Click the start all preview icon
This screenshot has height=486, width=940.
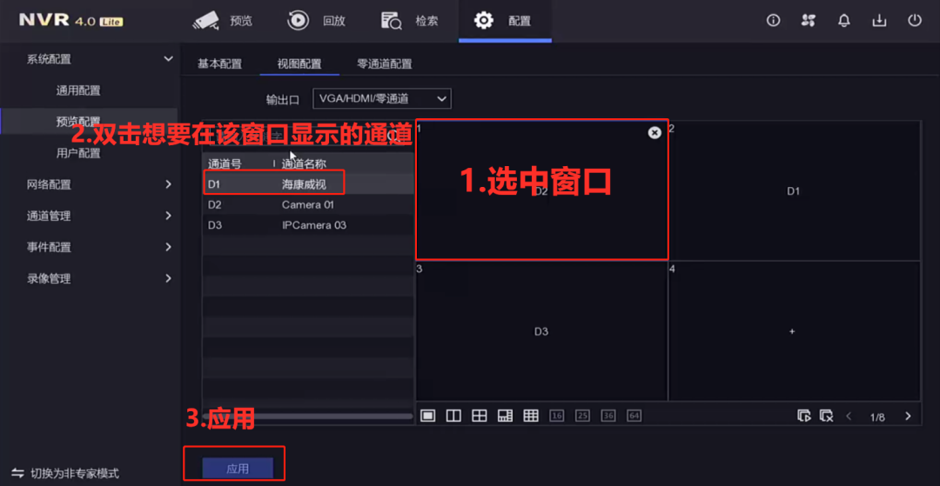(x=804, y=416)
